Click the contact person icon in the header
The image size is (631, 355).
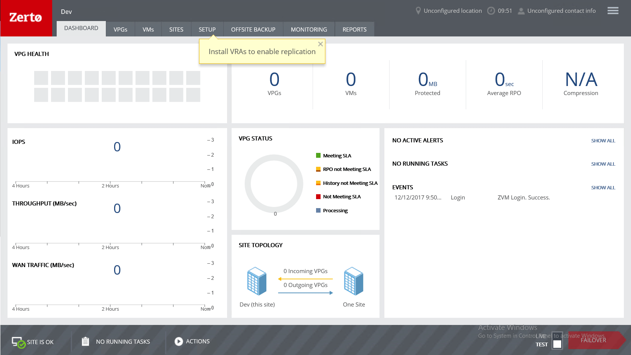521,11
